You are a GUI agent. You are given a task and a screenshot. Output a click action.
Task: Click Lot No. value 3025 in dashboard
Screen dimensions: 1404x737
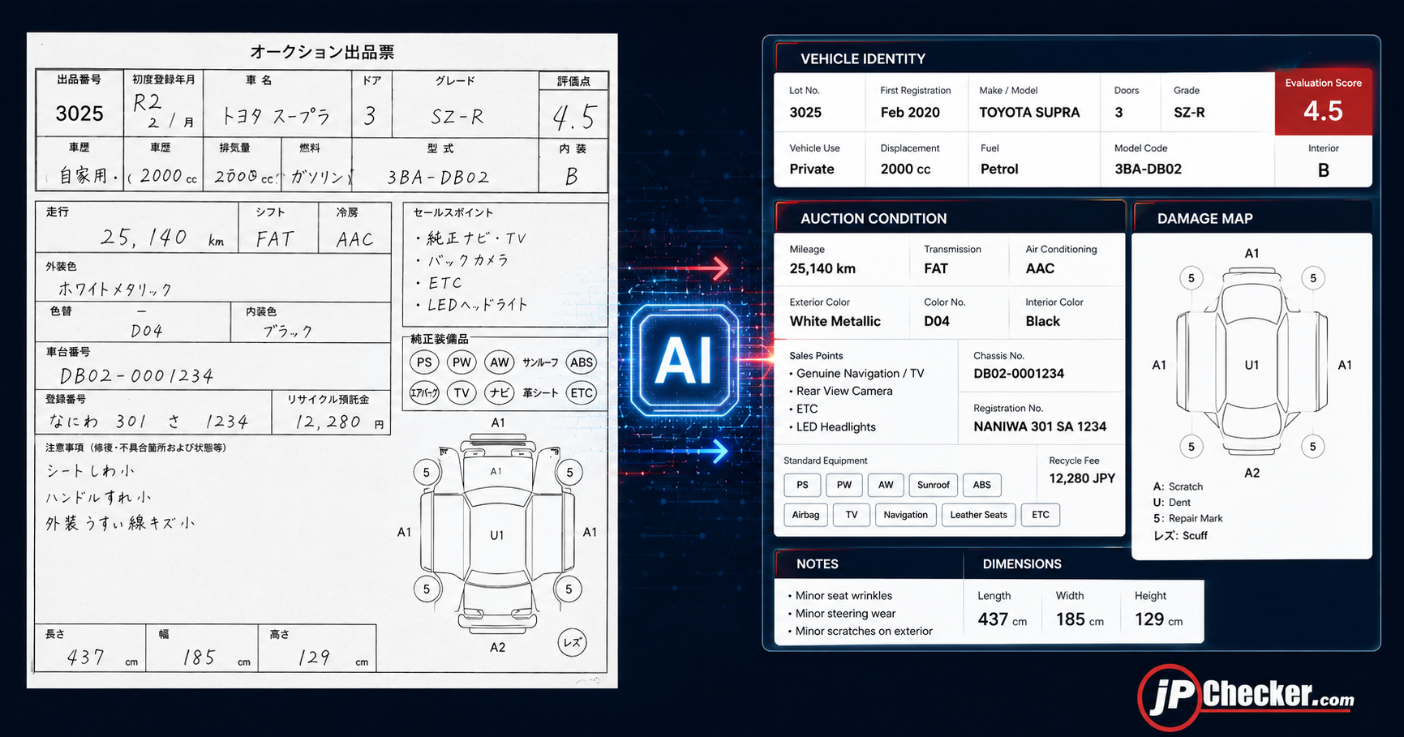pos(805,113)
